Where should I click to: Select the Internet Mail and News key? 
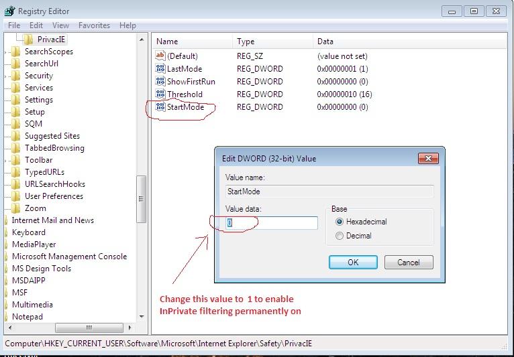(x=53, y=220)
